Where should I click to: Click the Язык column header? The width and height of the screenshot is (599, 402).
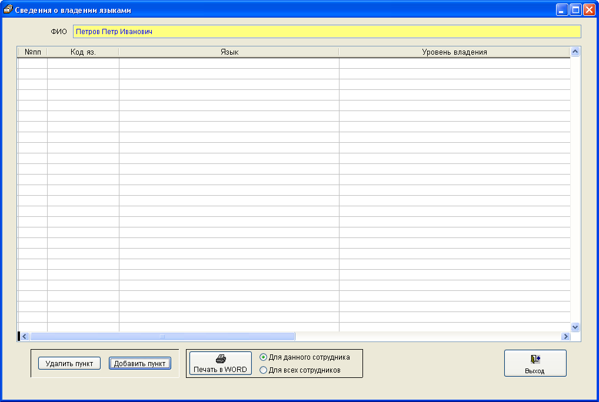point(229,52)
